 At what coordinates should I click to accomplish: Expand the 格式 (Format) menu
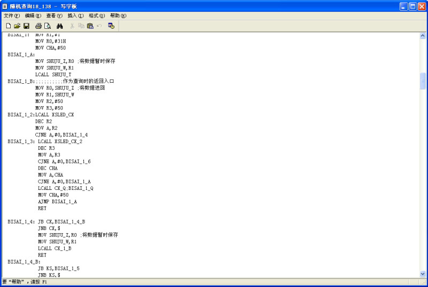[97, 15]
